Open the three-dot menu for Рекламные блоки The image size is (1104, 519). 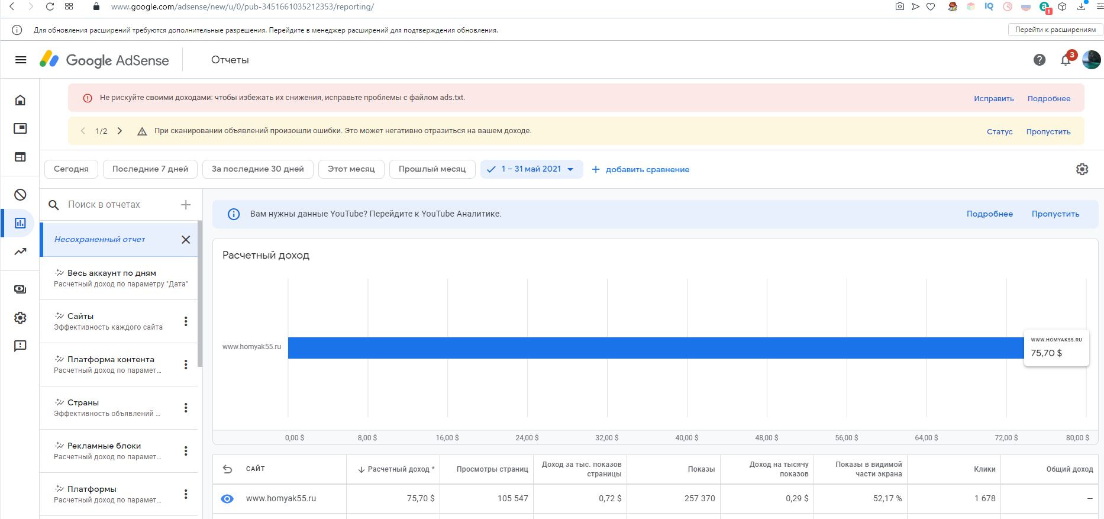[186, 451]
